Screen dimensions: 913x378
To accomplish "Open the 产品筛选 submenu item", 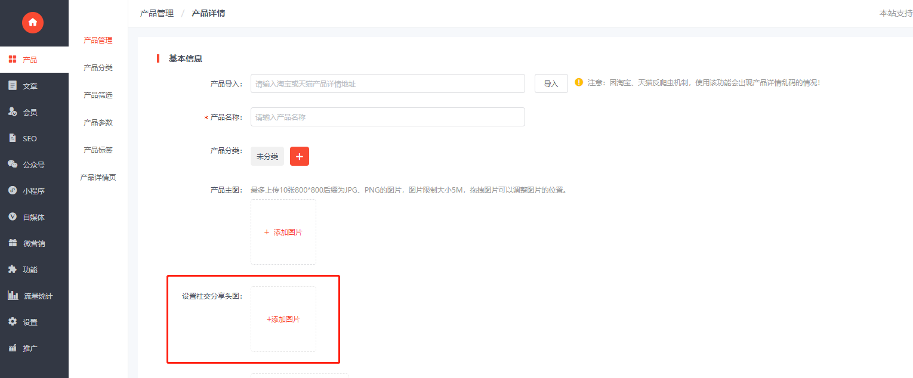I will [x=98, y=95].
